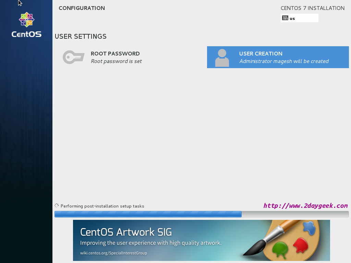Click the wiki.centos.org/SpecialInterestGroup text
351x263 pixels.
click(x=113, y=253)
